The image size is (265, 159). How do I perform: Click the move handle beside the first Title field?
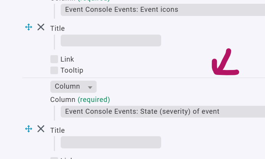tap(28, 27)
